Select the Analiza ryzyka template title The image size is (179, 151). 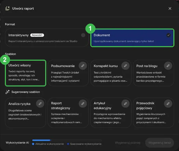[19, 104]
